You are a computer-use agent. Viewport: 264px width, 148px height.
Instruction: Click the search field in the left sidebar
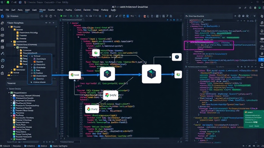[23, 16]
